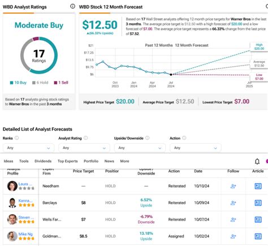Image resolution: width=268 pixels, height=246 pixels.
Task: Click the Jul 2024 black chart point
Action: pyautogui.click(x=171, y=75)
